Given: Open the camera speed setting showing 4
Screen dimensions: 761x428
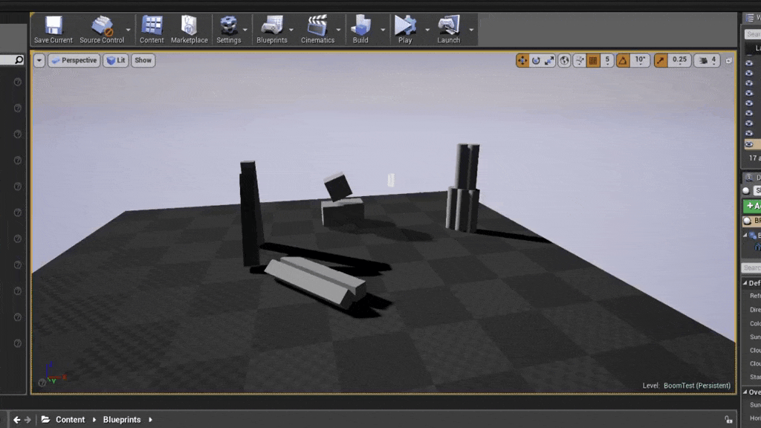Looking at the screenshot, I should coord(707,60).
